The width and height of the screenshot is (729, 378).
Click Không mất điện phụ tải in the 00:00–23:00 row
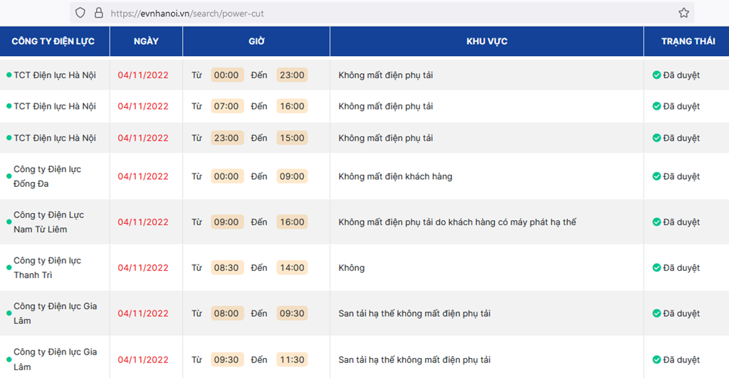[x=385, y=75]
